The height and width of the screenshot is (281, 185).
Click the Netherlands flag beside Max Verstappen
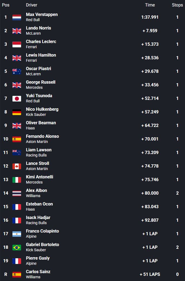point(17,17)
